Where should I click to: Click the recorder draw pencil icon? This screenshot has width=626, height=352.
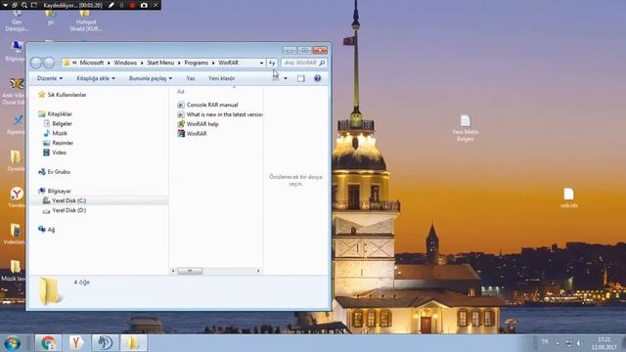pos(112,5)
